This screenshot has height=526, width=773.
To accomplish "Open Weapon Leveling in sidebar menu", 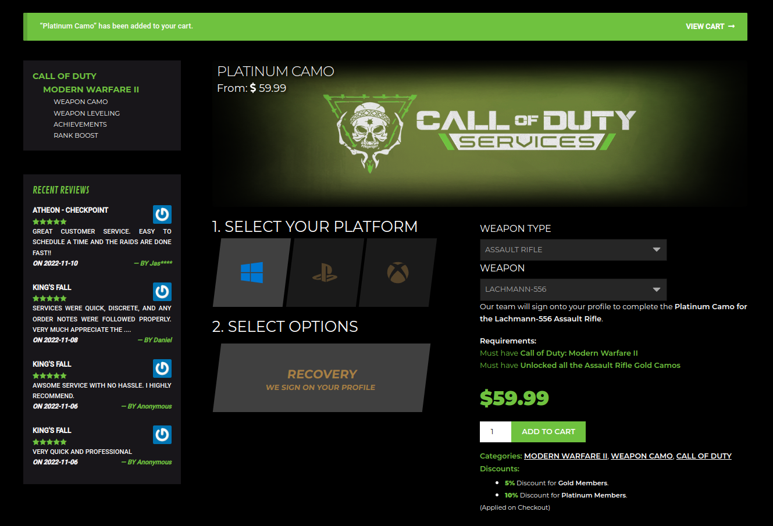I will pyautogui.click(x=87, y=113).
